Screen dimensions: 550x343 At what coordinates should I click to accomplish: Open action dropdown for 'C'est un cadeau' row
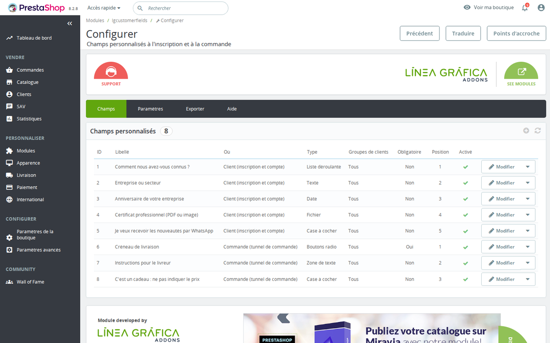pyautogui.click(x=528, y=279)
